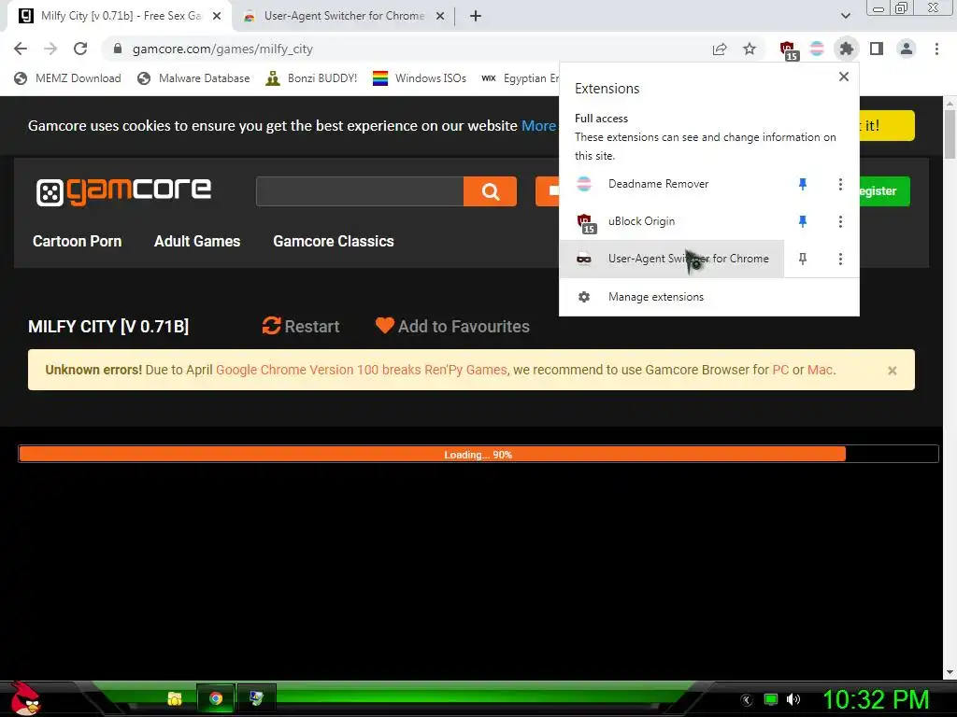Toggle the Extensions puzzle icon
Image resolution: width=957 pixels, height=717 pixels.
click(847, 49)
